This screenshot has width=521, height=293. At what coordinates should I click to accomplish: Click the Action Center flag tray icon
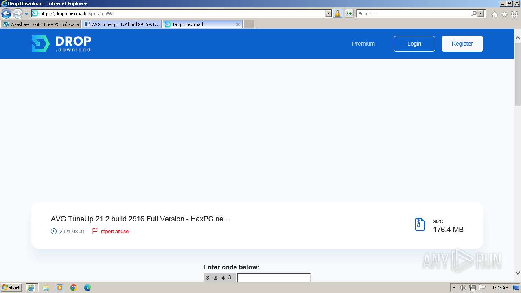pos(482,288)
